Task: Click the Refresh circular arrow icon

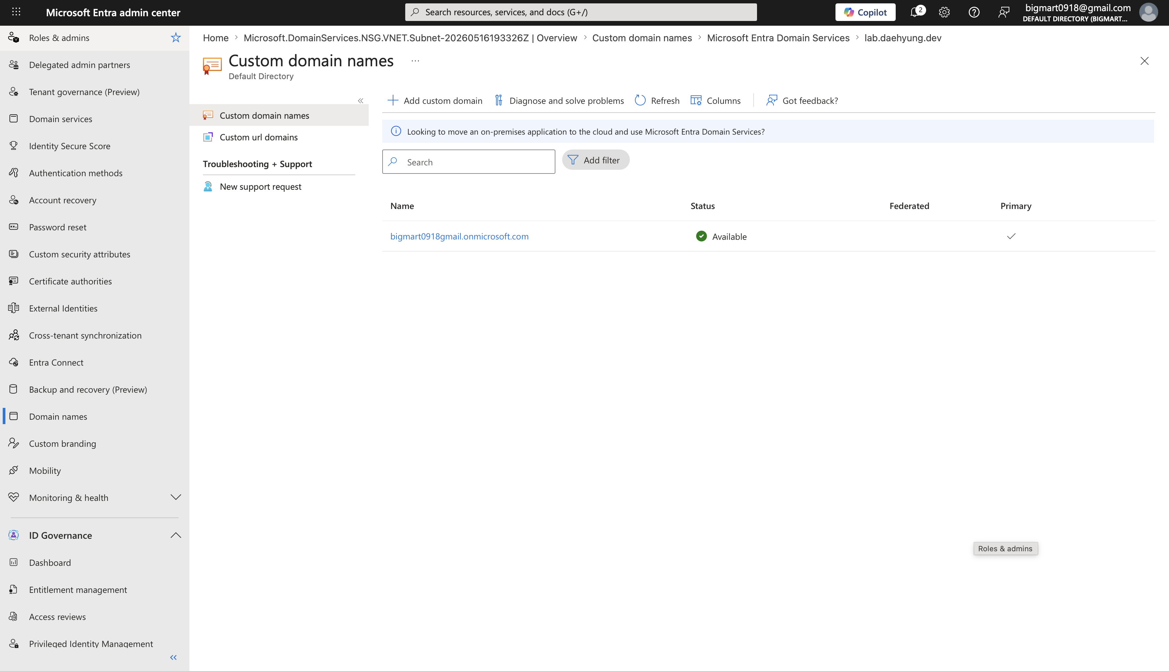Action: tap(640, 100)
